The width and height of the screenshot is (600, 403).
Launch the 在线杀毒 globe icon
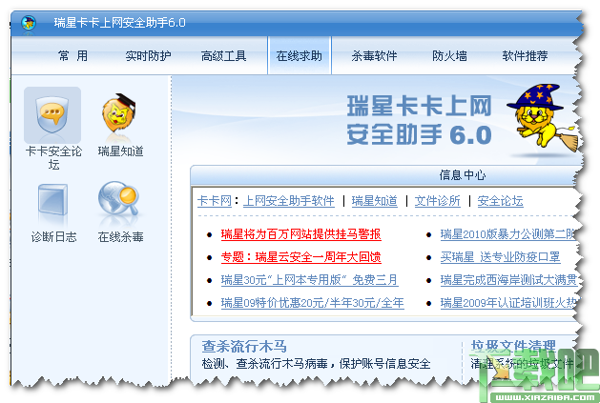tap(118, 198)
